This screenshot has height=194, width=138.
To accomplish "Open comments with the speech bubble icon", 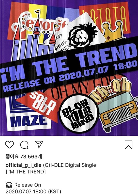I will click(24, 145).
